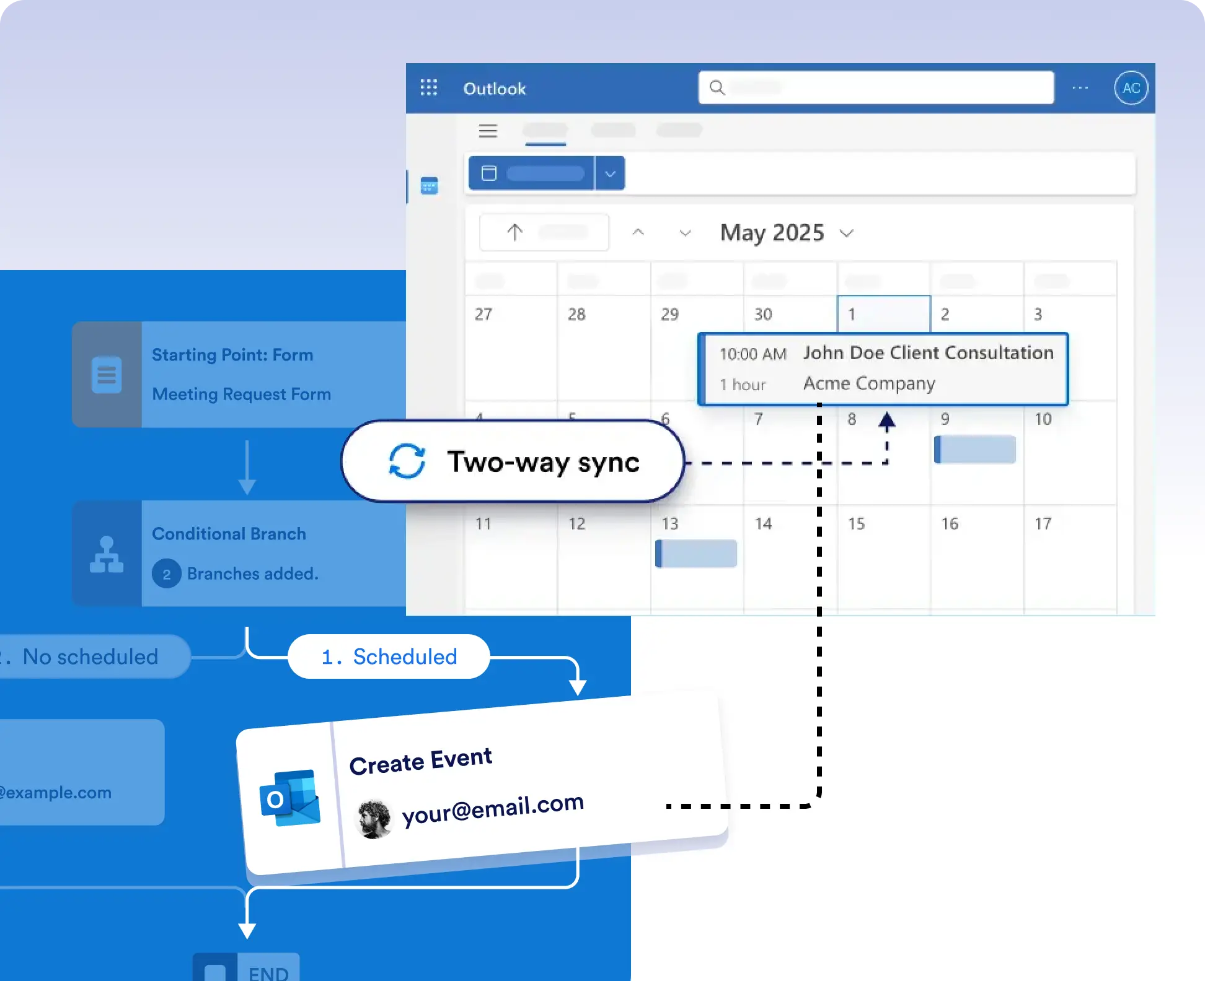Viewport: 1205px width, 981px height.
Task: Expand the new event split-button dropdown
Action: (x=610, y=173)
